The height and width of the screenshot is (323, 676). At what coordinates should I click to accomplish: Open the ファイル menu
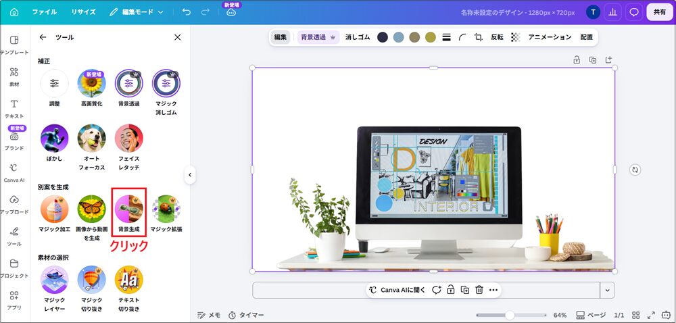point(45,12)
